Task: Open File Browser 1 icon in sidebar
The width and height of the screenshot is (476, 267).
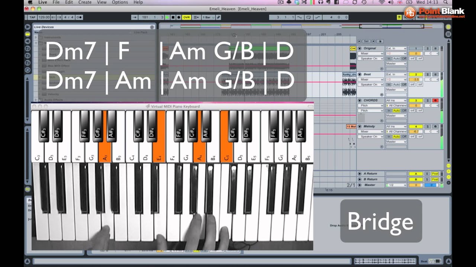Action: (x=27, y=48)
